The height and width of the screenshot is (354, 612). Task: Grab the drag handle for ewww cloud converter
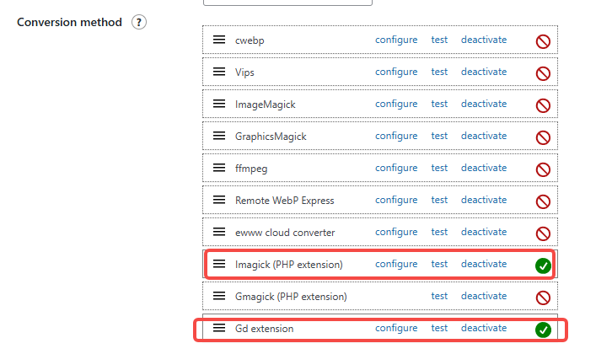[x=219, y=232]
